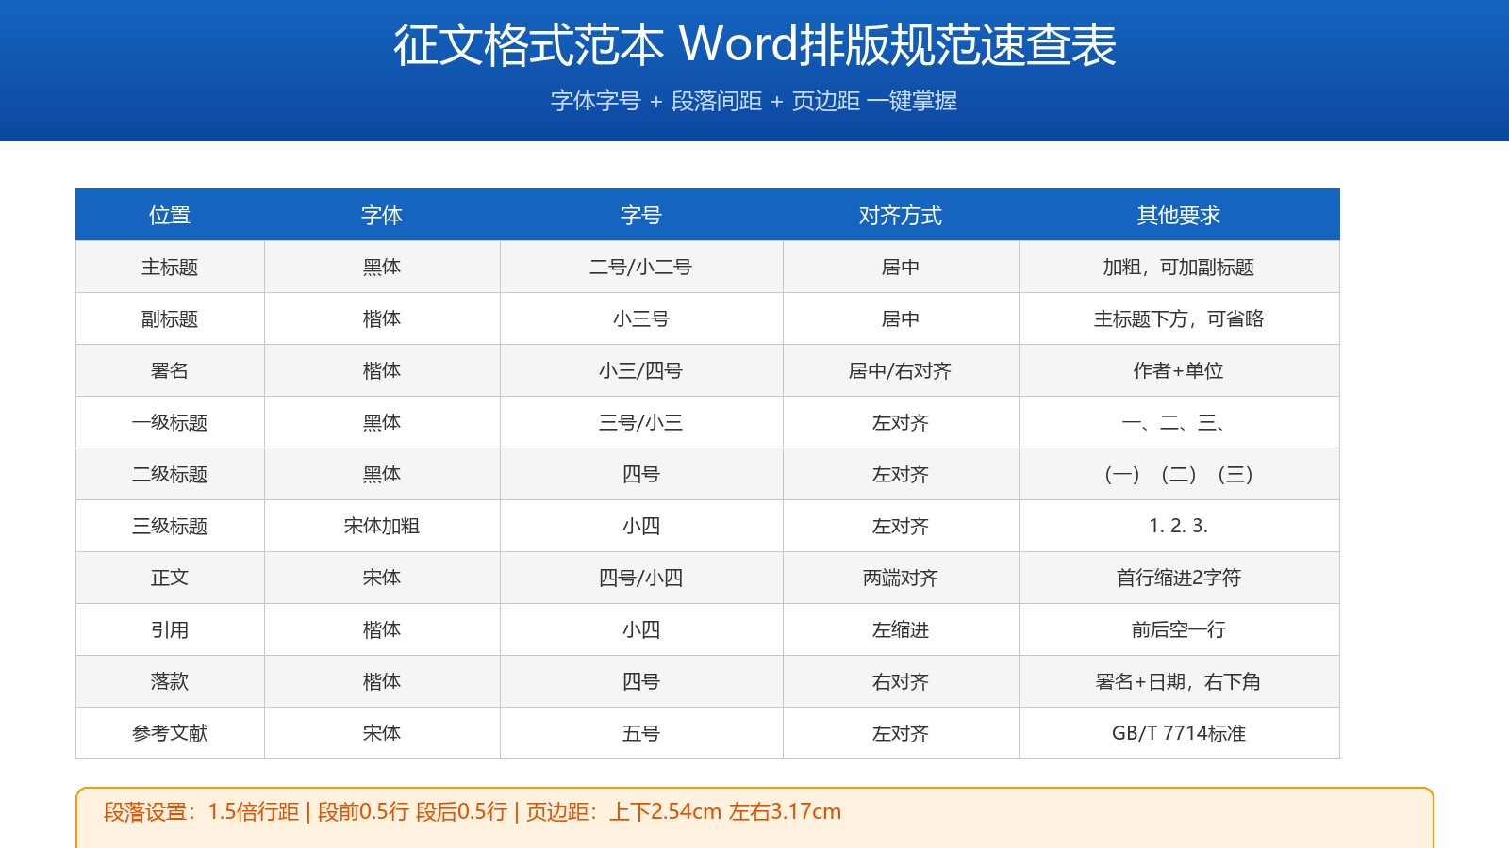
Task: Click the GB/T 7714标准 requirement cell
Action: [1179, 733]
